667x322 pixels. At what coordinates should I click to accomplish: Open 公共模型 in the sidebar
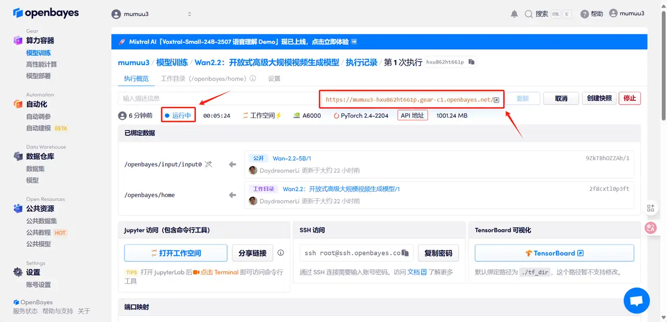(39, 244)
